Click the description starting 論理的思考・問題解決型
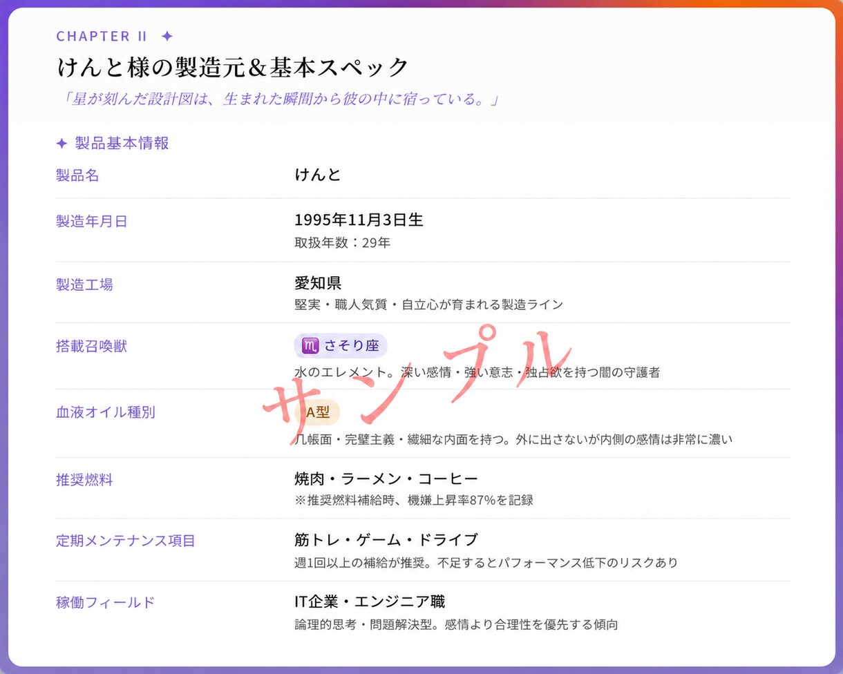Image resolution: width=843 pixels, height=674 pixels. click(456, 624)
